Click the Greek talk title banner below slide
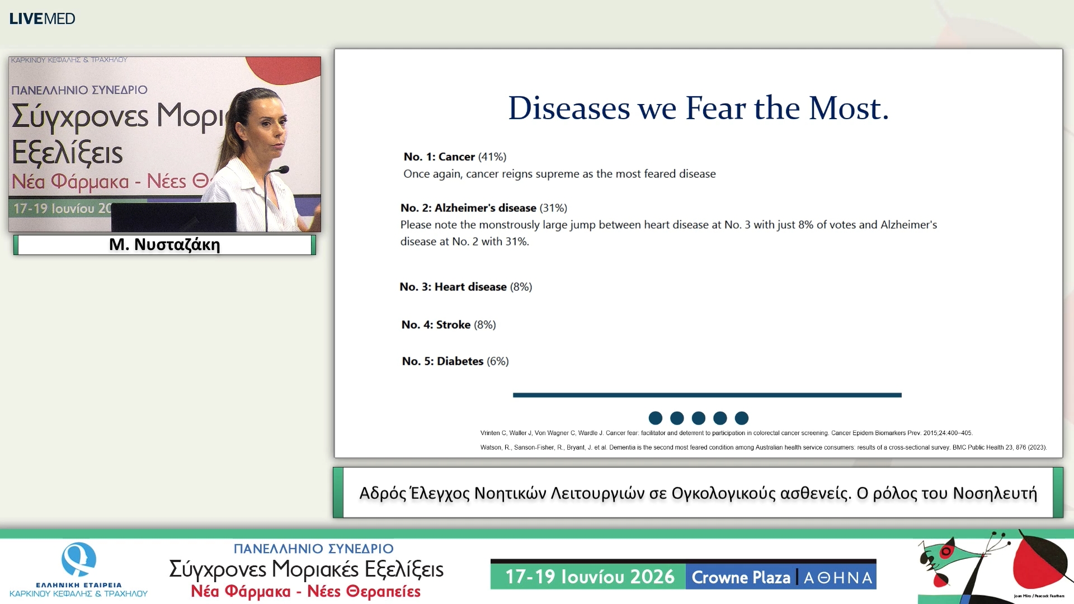 (698, 493)
